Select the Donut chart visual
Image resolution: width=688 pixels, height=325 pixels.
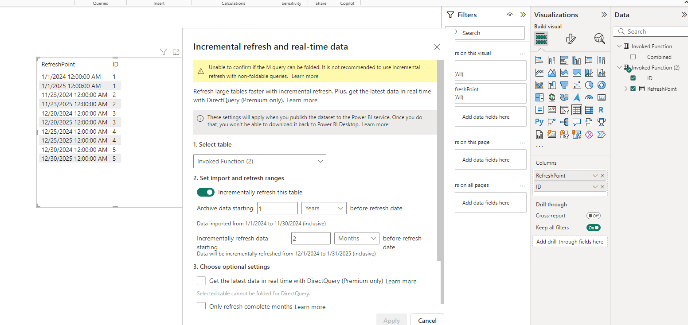click(x=602, y=85)
